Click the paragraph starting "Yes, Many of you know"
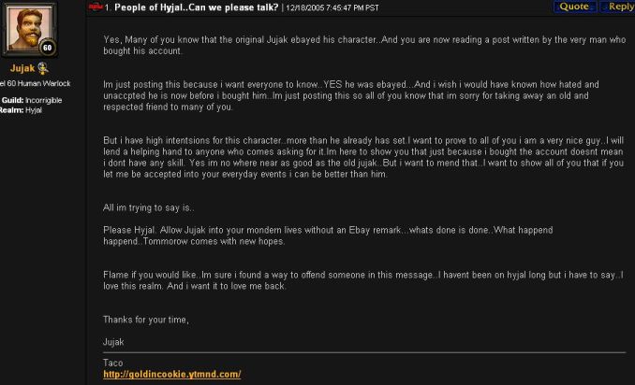The height and width of the screenshot is (385, 635). click(x=364, y=45)
